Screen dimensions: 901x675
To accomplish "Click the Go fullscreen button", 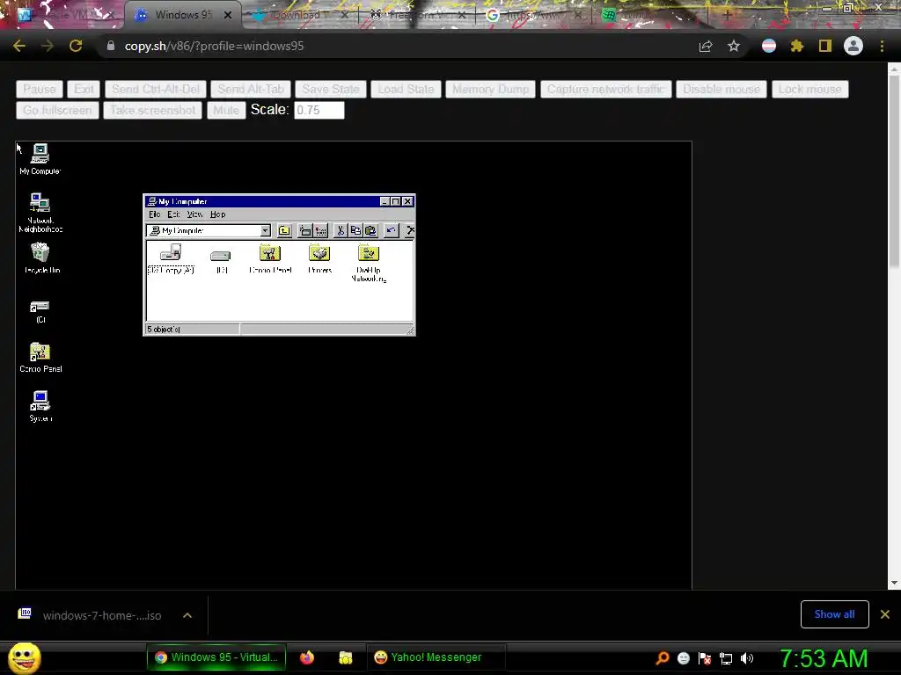I will (x=57, y=110).
